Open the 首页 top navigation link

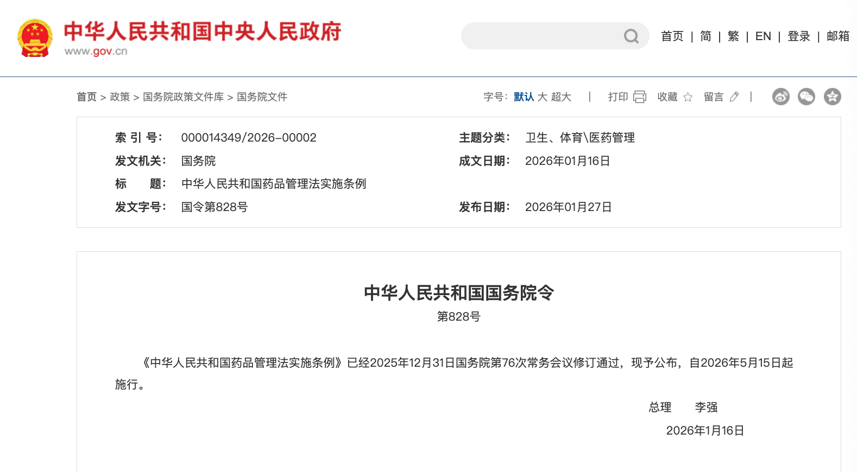(672, 36)
